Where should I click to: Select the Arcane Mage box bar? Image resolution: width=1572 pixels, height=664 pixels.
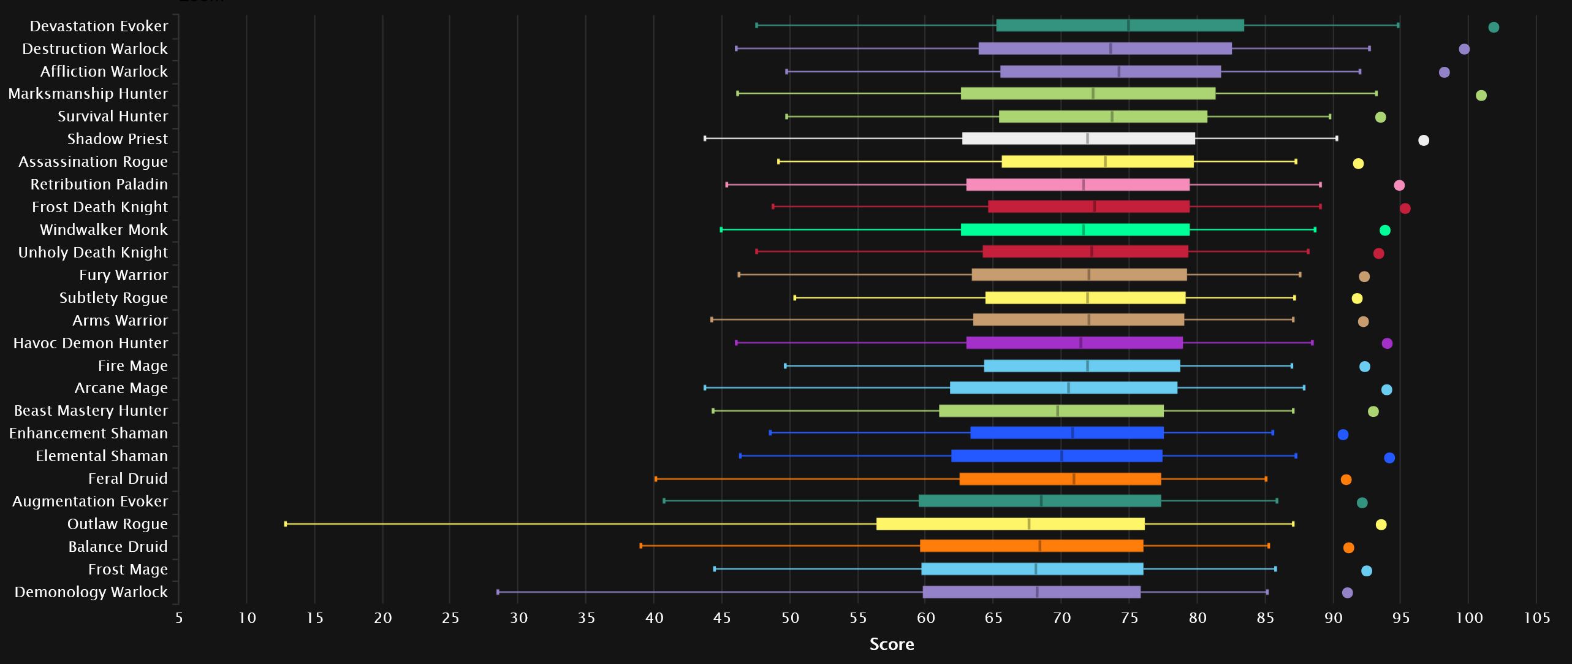[x=1063, y=387]
